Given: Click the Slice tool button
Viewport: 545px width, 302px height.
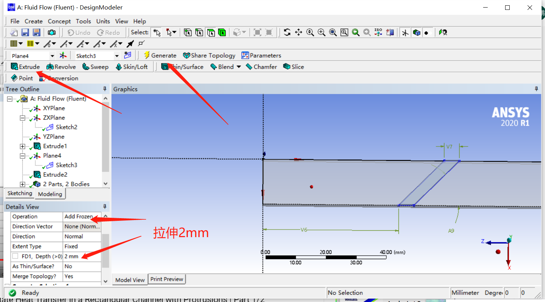Looking at the screenshot, I should coord(293,67).
